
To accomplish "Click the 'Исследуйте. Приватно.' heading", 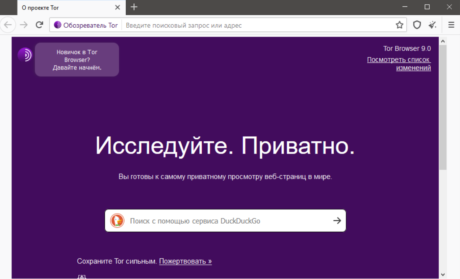I will (x=225, y=146).
